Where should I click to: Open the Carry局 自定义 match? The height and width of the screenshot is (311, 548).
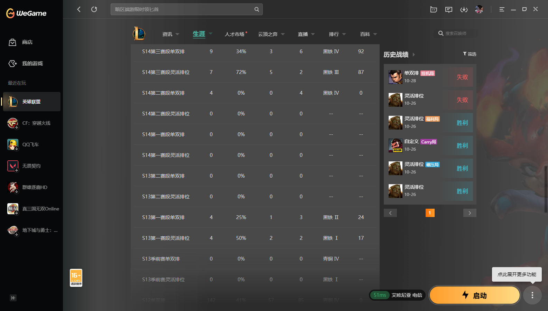coord(430,145)
